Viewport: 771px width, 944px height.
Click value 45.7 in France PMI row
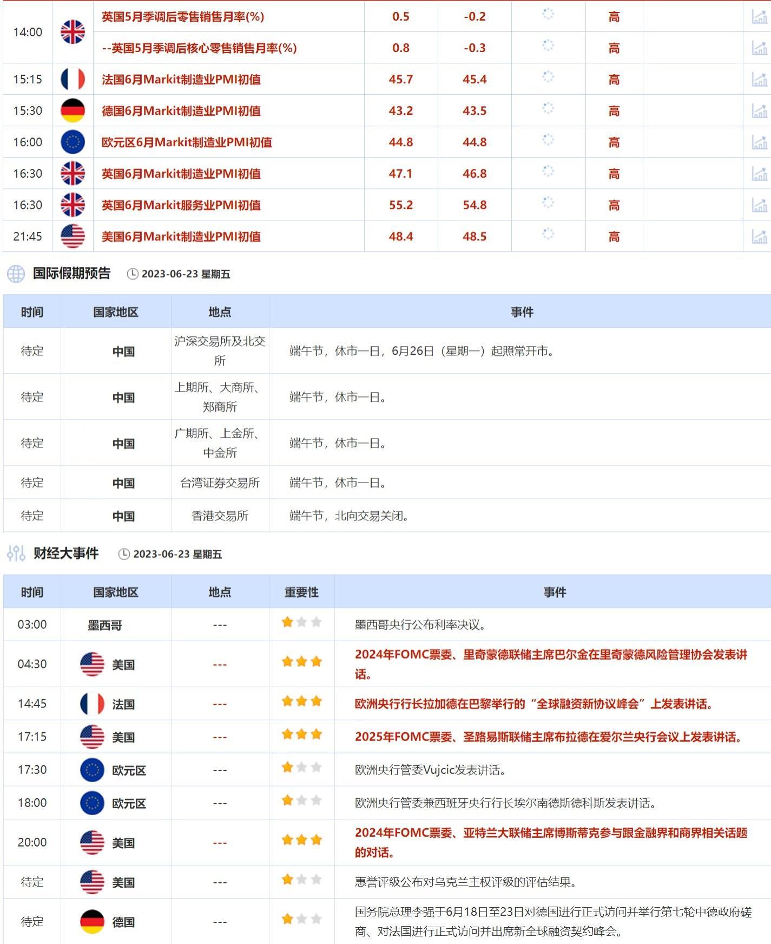pyautogui.click(x=401, y=80)
